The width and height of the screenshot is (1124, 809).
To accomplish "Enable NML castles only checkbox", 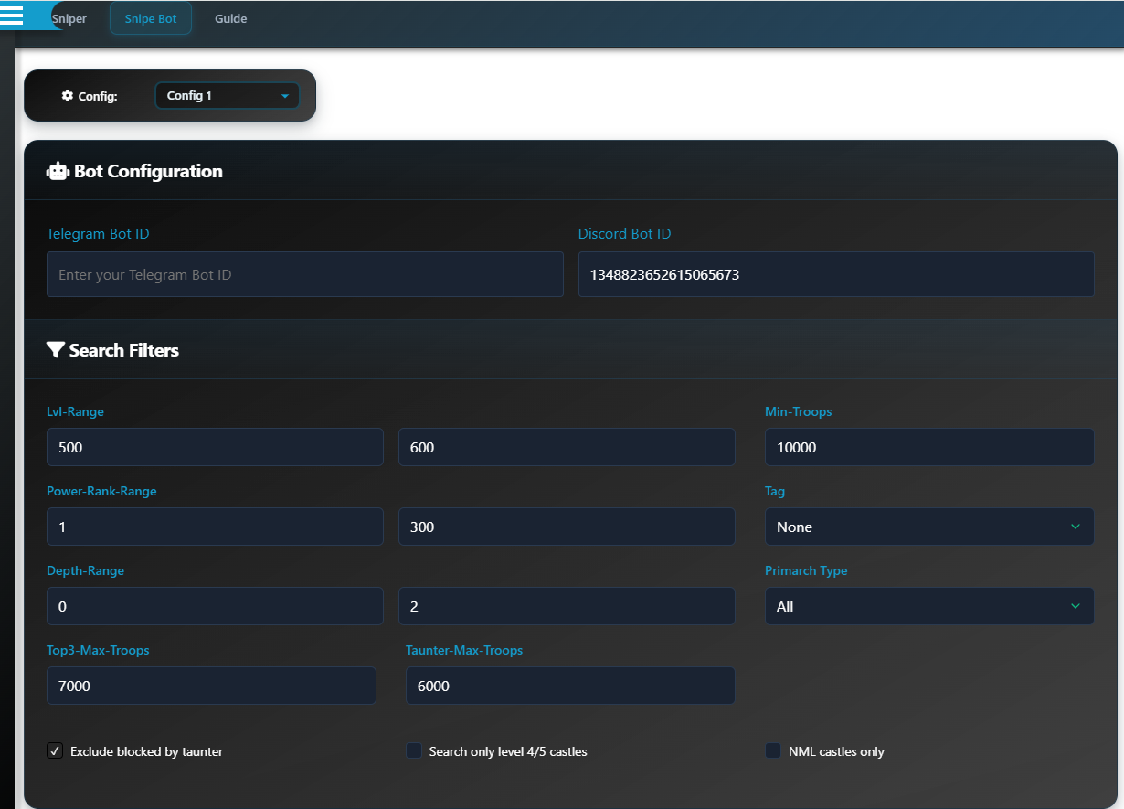I will coord(773,751).
